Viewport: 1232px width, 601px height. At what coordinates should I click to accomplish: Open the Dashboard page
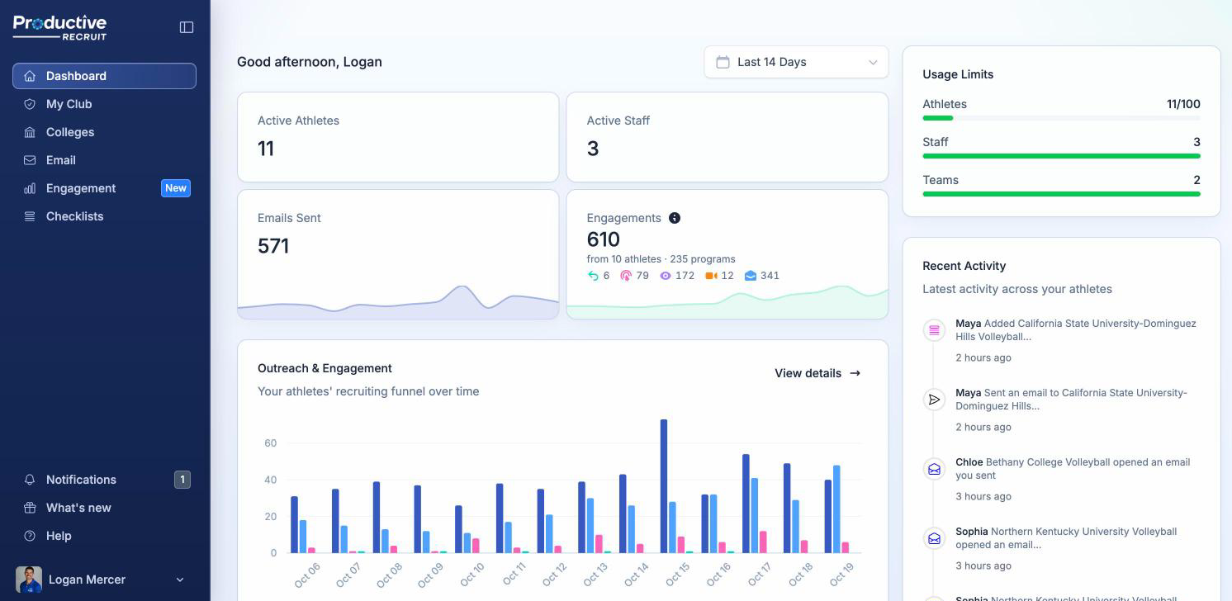coord(104,76)
